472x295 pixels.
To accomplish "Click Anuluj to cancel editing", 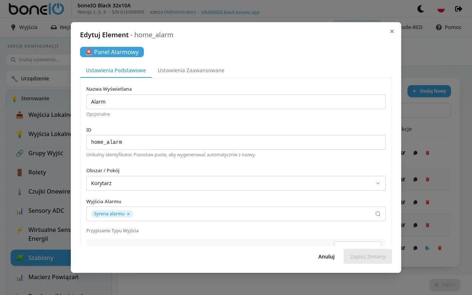I will click(x=326, y=256).
